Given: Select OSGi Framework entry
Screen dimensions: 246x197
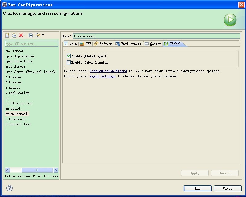Looking at the screenshot, I should tap(15, 119).
